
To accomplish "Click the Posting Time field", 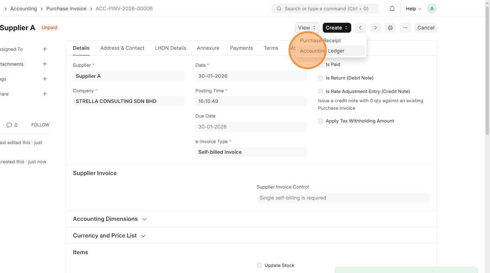I will (251, 101).
